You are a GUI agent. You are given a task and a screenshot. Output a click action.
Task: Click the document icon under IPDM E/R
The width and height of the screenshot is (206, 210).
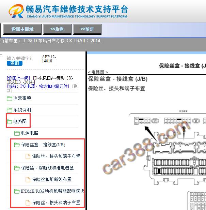click(x=28, y=203)
